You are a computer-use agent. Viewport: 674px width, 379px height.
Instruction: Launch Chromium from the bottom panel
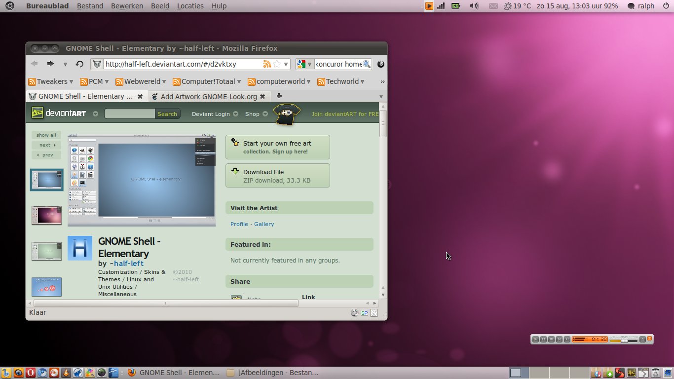42,373
